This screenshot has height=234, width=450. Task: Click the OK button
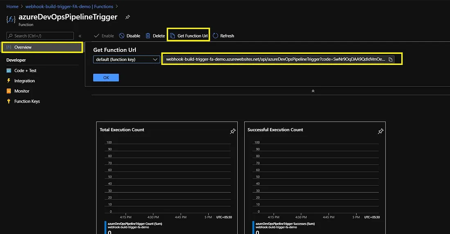(x=106, y=78)
